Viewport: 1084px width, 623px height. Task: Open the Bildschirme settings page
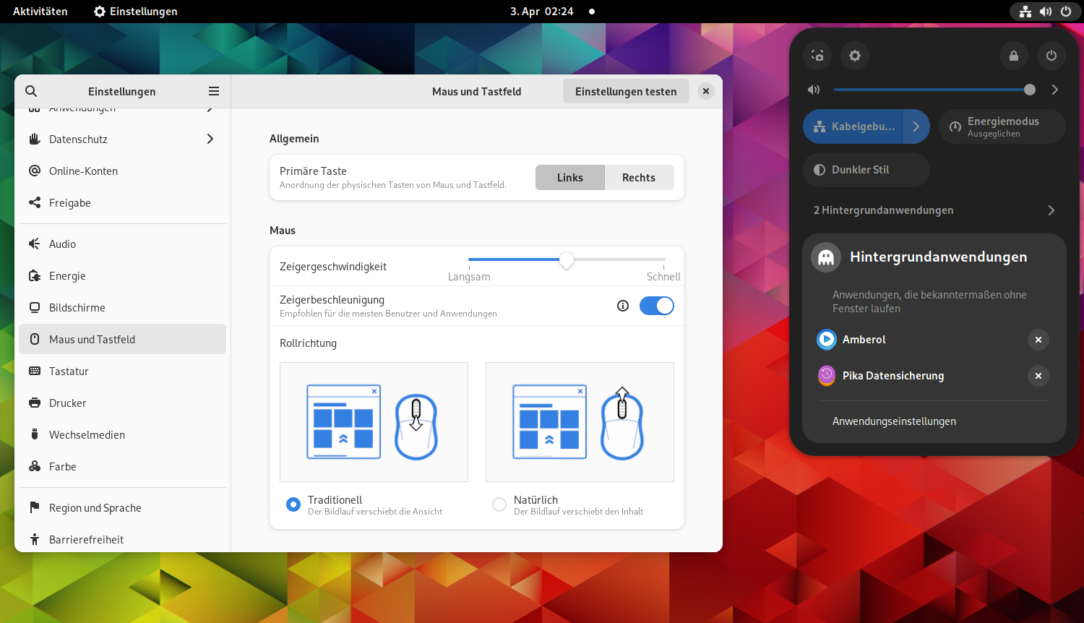(77, 308)
